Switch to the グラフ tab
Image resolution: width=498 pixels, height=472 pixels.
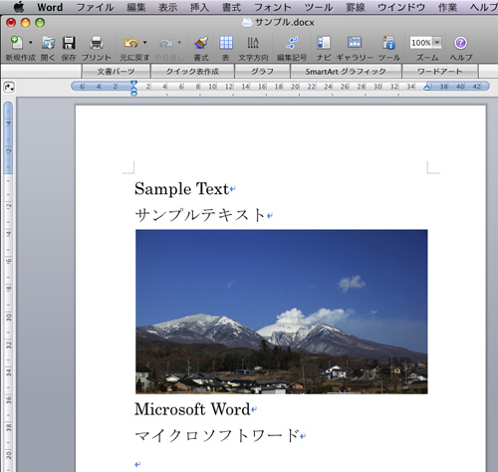pyautogui.click(x=262, y=72)
